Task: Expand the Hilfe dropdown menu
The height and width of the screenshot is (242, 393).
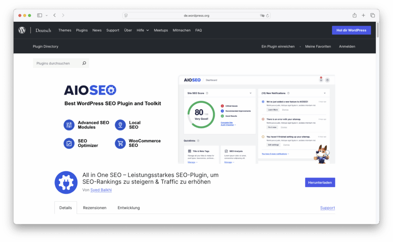Action: tap(143, 30)
